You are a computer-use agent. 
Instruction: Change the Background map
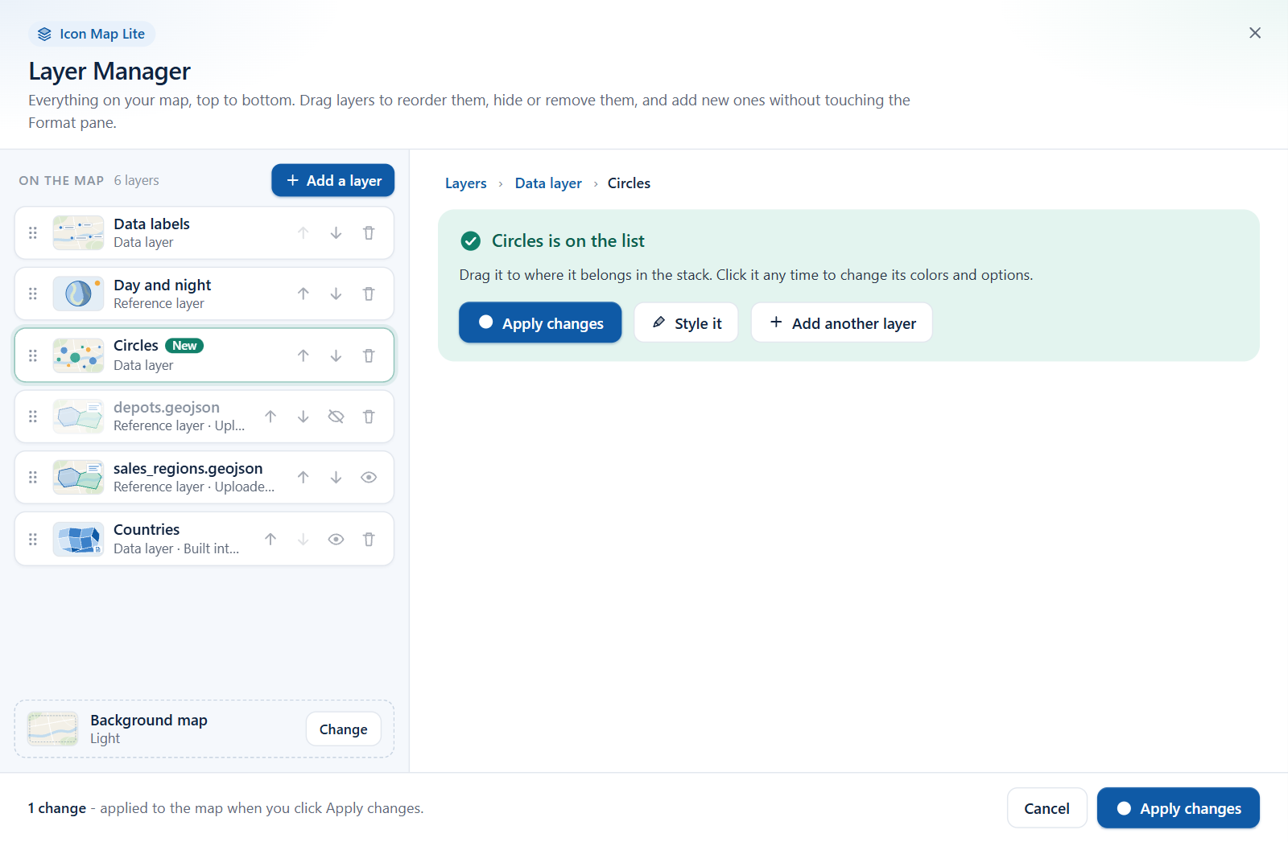pyautogui.click(x=343, y=729)
